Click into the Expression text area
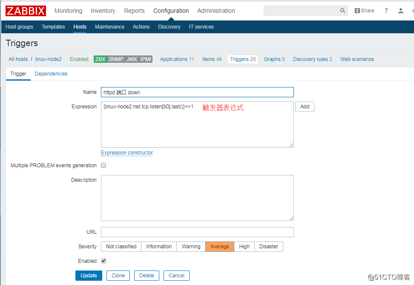This screenshot has height=285, width=414. coord(197,125)
